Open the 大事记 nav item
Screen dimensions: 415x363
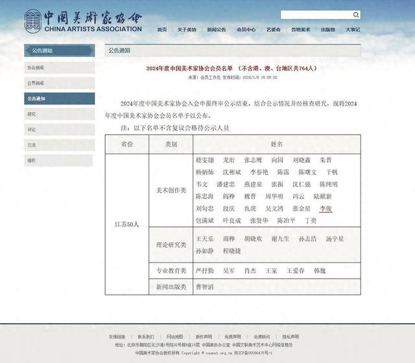tap(353, 30)
